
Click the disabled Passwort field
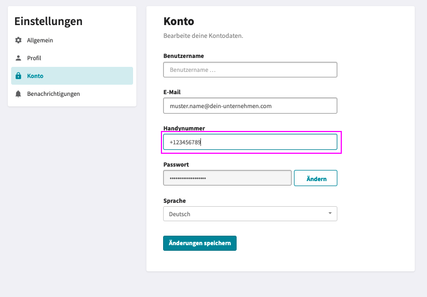[227, 178]
